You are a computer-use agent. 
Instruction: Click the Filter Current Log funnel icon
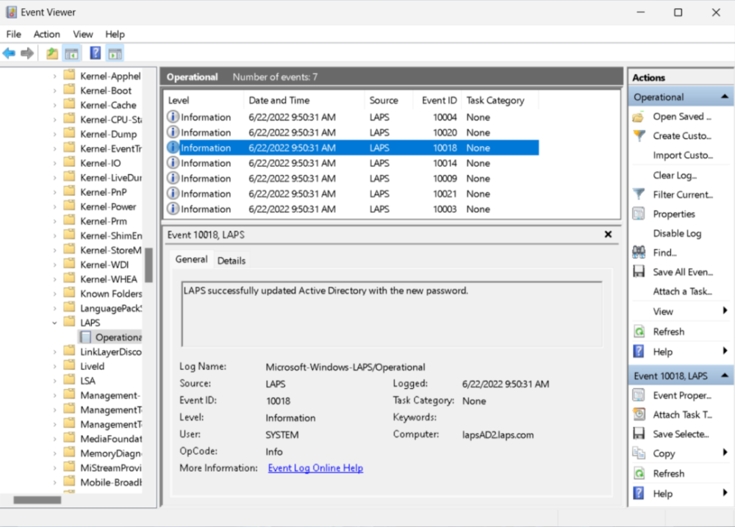639,195
